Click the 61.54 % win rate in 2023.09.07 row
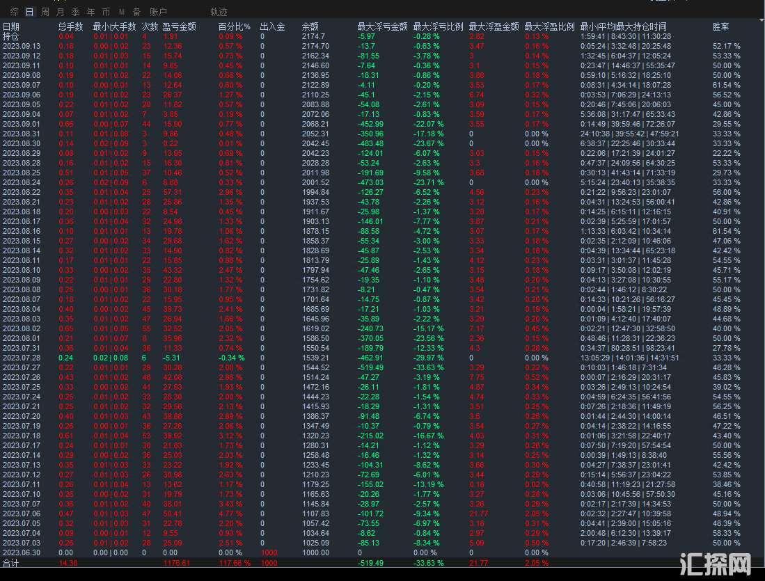 pyautogui.click(x=727, y=85)
